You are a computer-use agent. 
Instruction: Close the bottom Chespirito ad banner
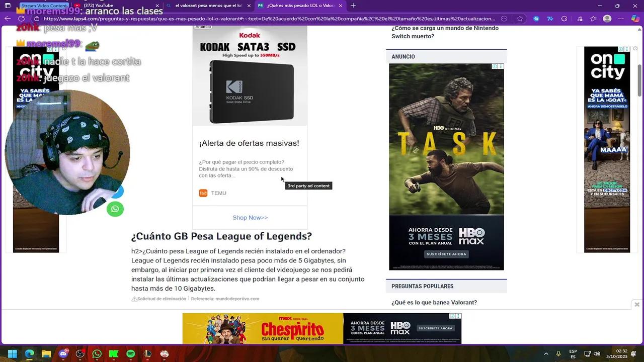[637, 304]
